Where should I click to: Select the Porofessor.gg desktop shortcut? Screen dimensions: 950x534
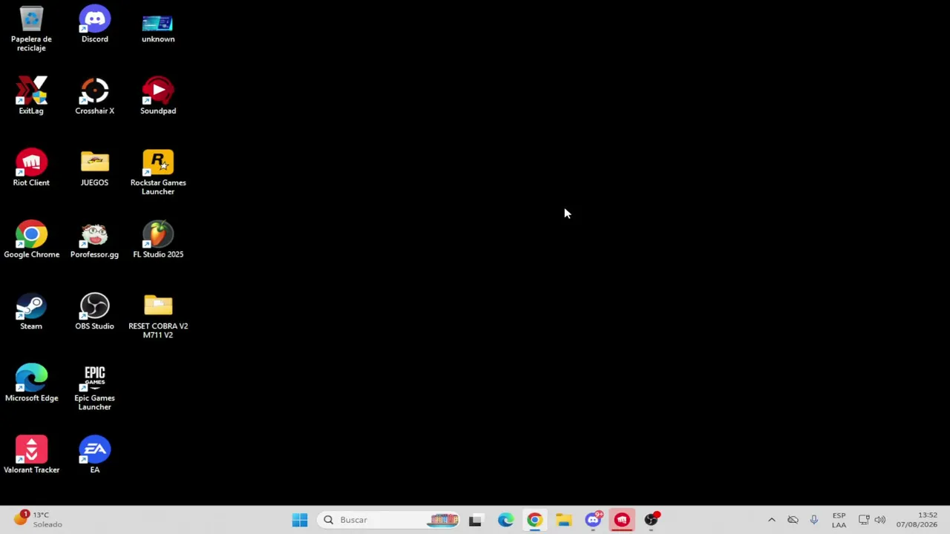(94, 240)
